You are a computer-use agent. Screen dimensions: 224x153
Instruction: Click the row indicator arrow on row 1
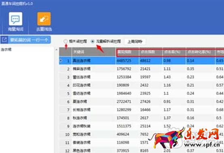tap(61, 61)
